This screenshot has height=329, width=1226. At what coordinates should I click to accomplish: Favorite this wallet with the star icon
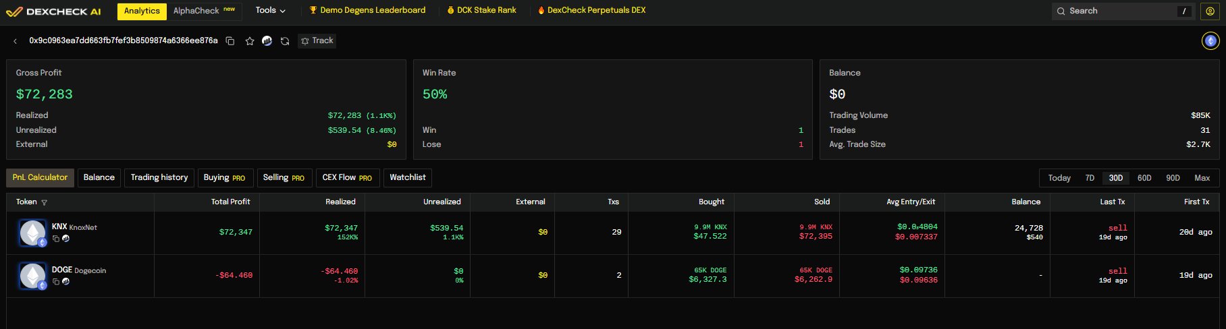[x=250, y=41]
